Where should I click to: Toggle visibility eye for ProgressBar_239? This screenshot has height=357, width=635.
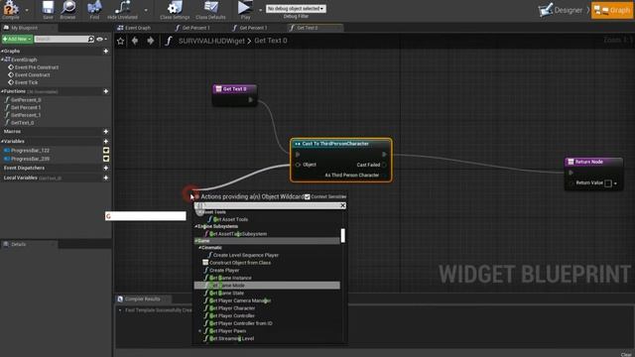click(106, 159)
